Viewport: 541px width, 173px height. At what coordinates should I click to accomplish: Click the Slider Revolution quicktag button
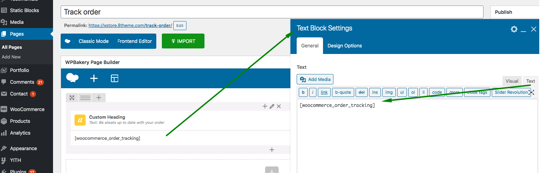click(x=511, y=92)
